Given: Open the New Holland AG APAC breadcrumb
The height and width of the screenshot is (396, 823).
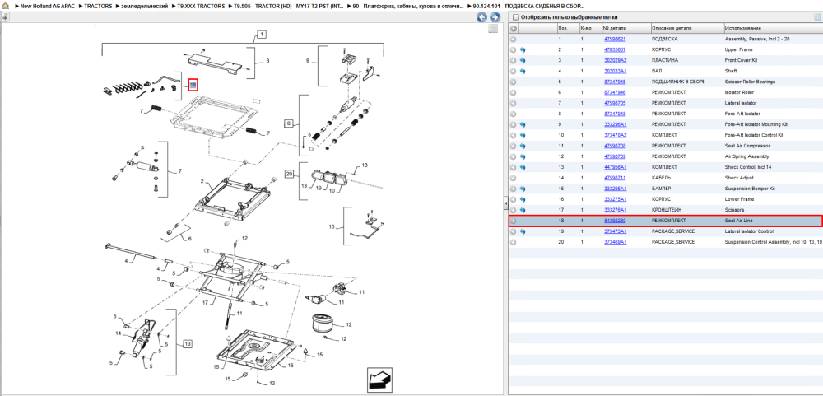Looking at the screenshot, I should pyautogui.click(x=47, y=7).
